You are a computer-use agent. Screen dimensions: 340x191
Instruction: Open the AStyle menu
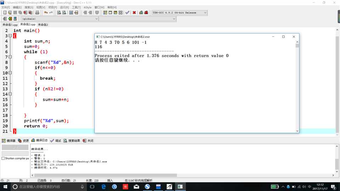tap(87, 7)
